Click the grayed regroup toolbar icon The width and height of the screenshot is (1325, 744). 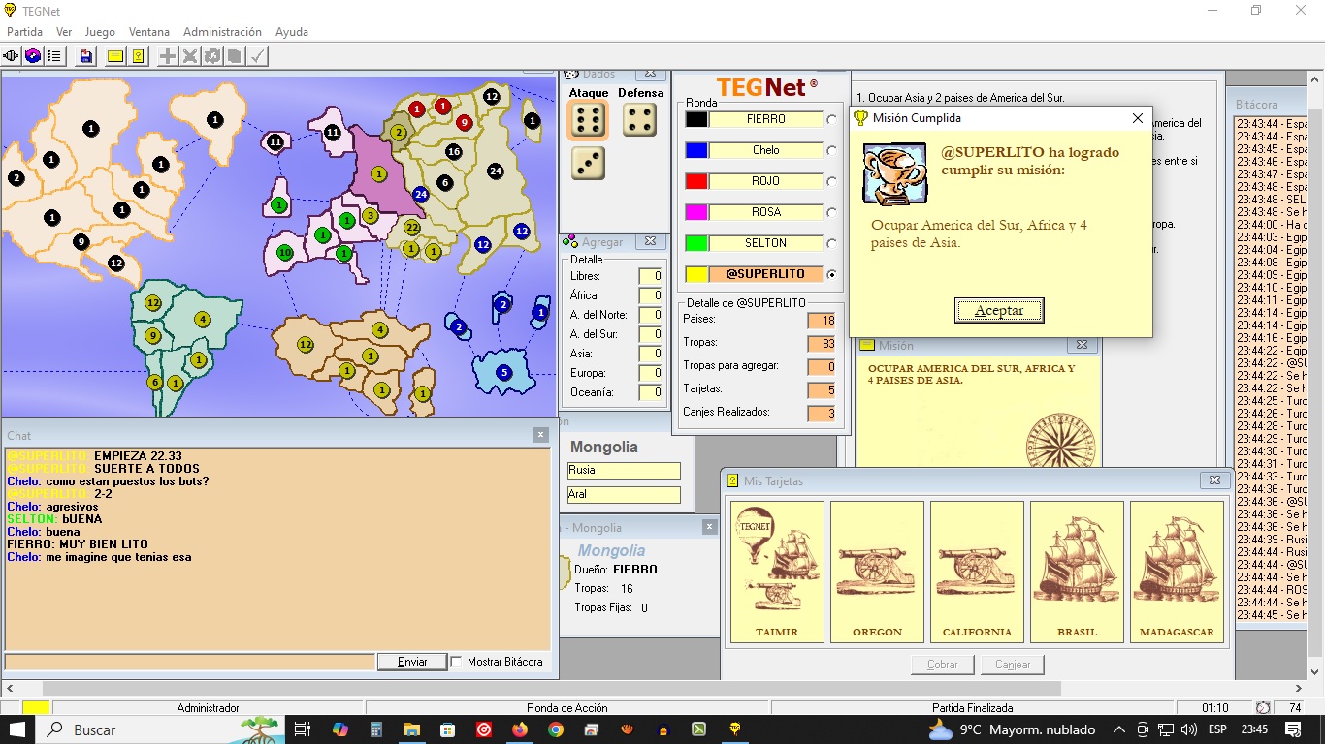pyautogui.click(x=212, y=56)
